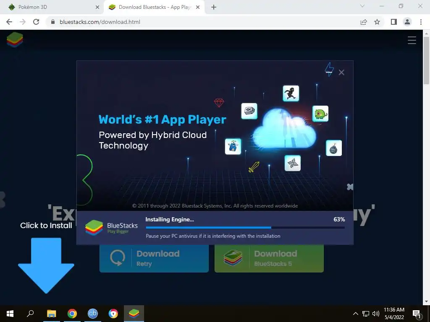Close the Pokémon 3D tab

(x=97, y=7)
